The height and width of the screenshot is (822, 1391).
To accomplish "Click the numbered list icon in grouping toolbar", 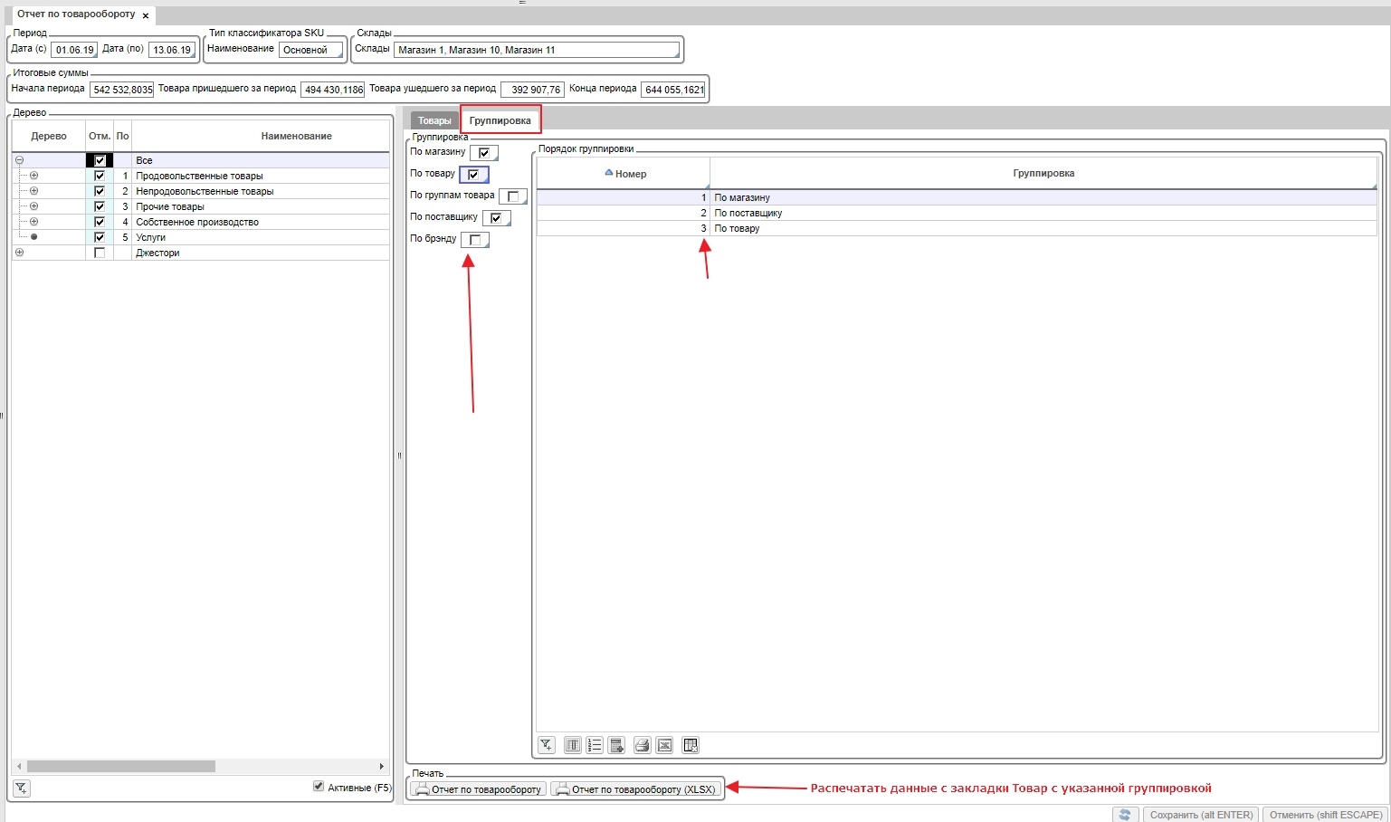I will pyautogui.click(x=595, y=745).
